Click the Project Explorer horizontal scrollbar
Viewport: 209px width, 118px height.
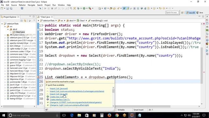(18, 106)
